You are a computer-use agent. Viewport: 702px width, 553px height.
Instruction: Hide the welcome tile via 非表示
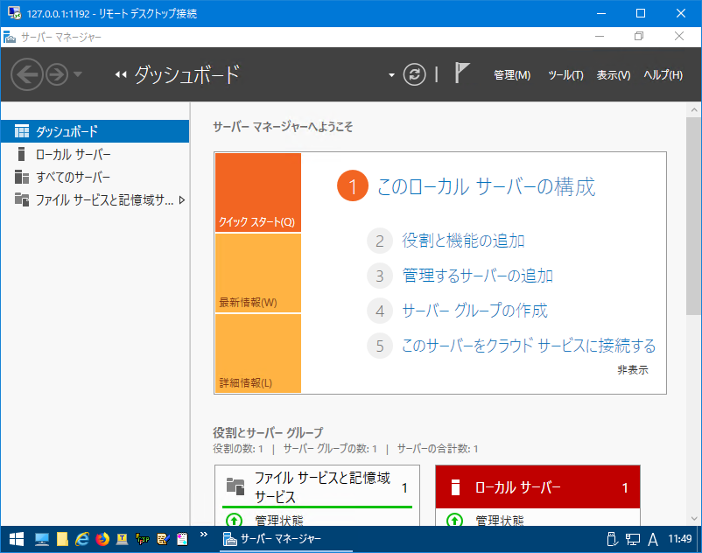point(633,370)
